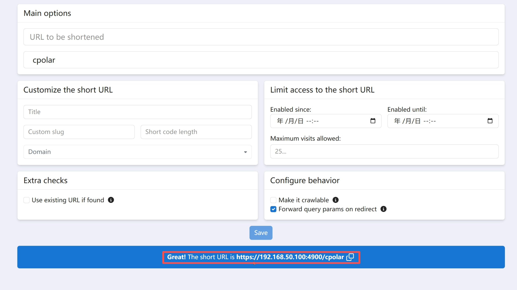Screen dimensions: 517x290
Task: Expand the Domain dropdown
Action: click(x=137, y=152)
